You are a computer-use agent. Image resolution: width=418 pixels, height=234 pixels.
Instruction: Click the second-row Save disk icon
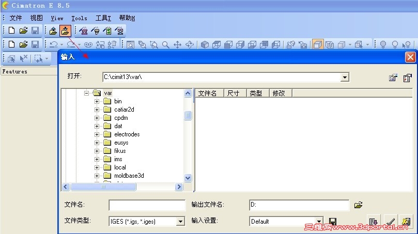[x=35, y=44]
